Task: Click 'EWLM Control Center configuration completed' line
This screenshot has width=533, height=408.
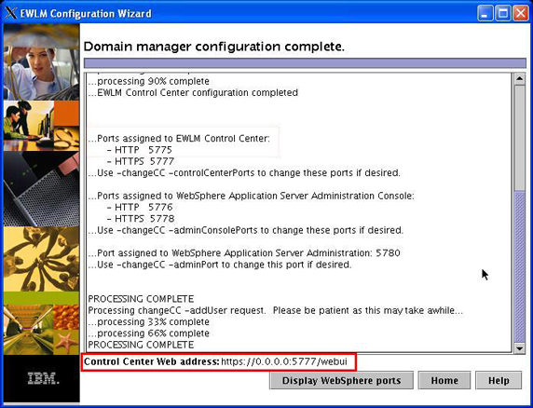Action: (x=193, y=92)
